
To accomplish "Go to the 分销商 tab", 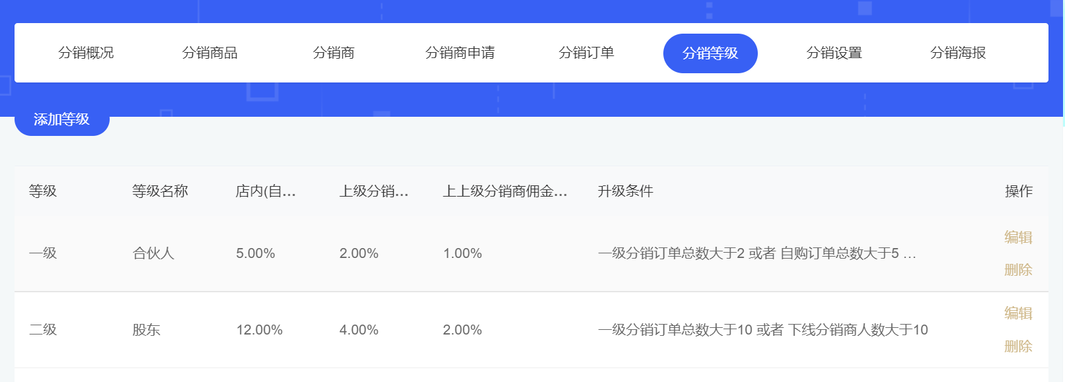I will tap(334, 53).
